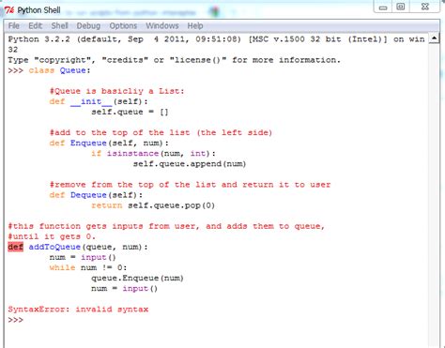Click the 'addToQueue' function name
The image size is (445, 348).
pyautogui.click(x=54, y=247)
